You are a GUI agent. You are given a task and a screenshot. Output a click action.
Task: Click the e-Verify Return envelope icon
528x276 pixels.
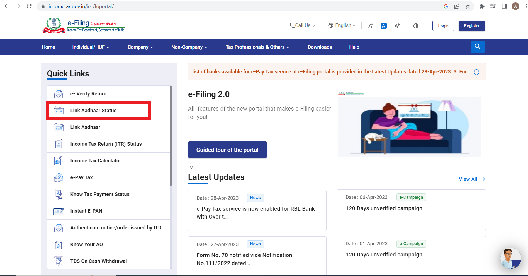(x=59, y=94)
